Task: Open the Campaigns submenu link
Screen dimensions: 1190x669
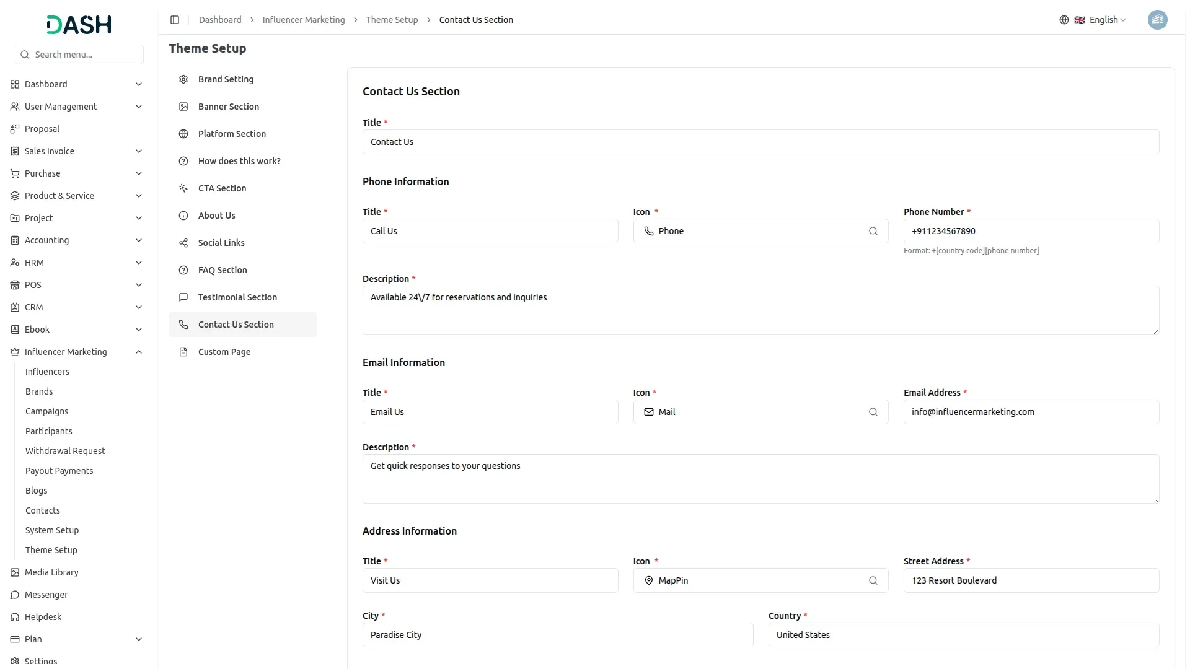Action: (46, 411)
